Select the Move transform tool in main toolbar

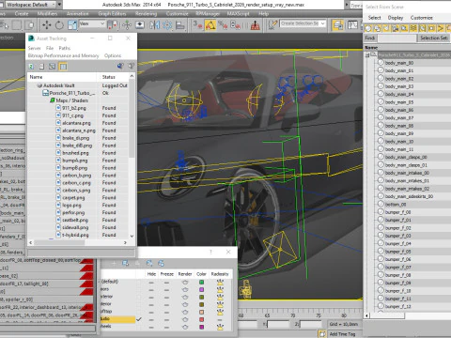pyautogui.click(x=46, y=24)
